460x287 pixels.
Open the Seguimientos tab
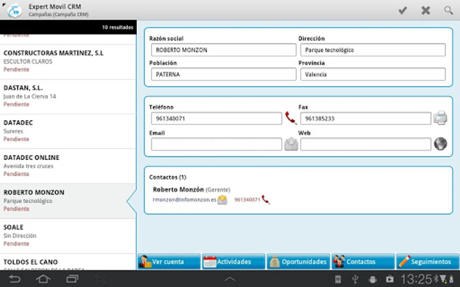point(428,262)
